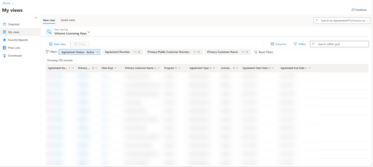Open Program column menu chevron
This screenshot has width=373, height=167.
(x=179, y=68)
